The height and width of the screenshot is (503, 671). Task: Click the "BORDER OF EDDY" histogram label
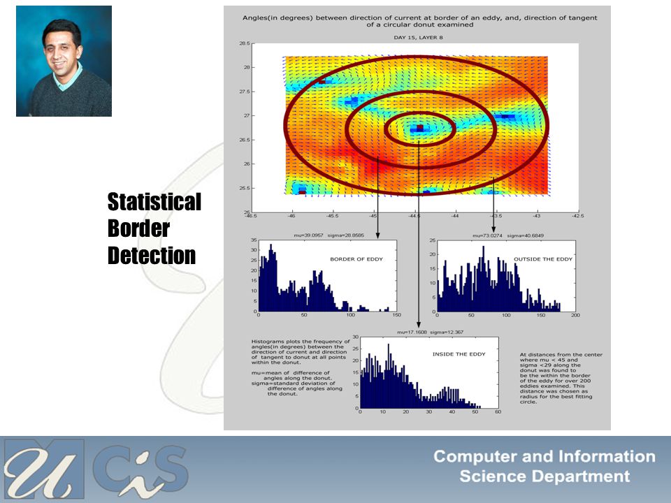coord(356,258)
